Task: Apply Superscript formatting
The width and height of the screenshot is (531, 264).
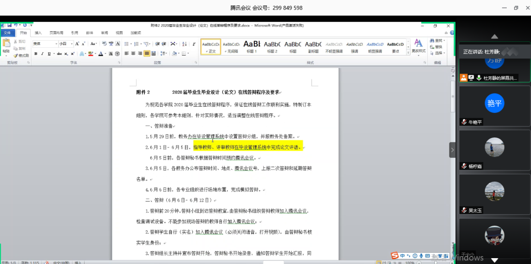Action: 72,54
